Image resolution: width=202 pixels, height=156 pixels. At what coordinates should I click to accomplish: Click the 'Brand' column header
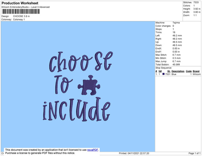tap(196, 71)
